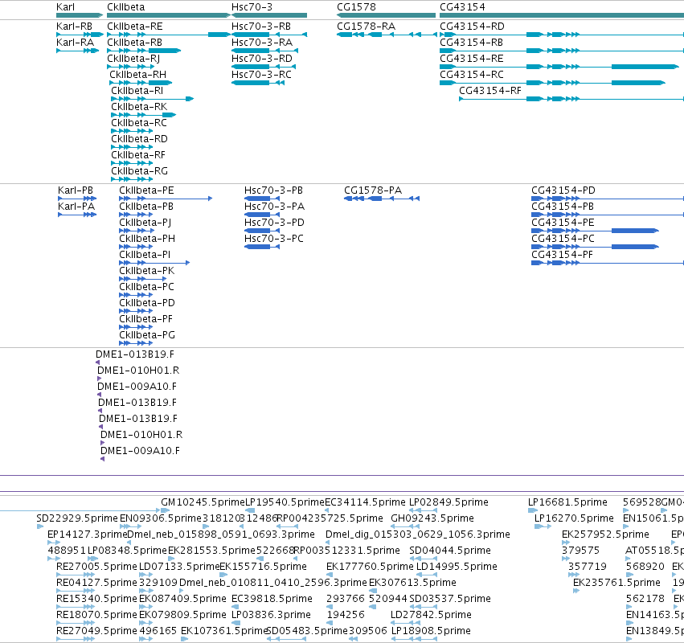Select protein CG43154-PD

[563, 190]
